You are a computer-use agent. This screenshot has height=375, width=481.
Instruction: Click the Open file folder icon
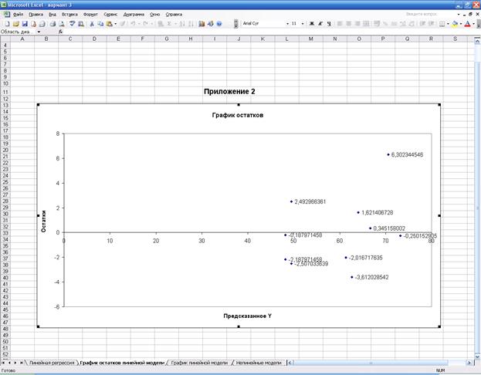[x=14, y=24]
